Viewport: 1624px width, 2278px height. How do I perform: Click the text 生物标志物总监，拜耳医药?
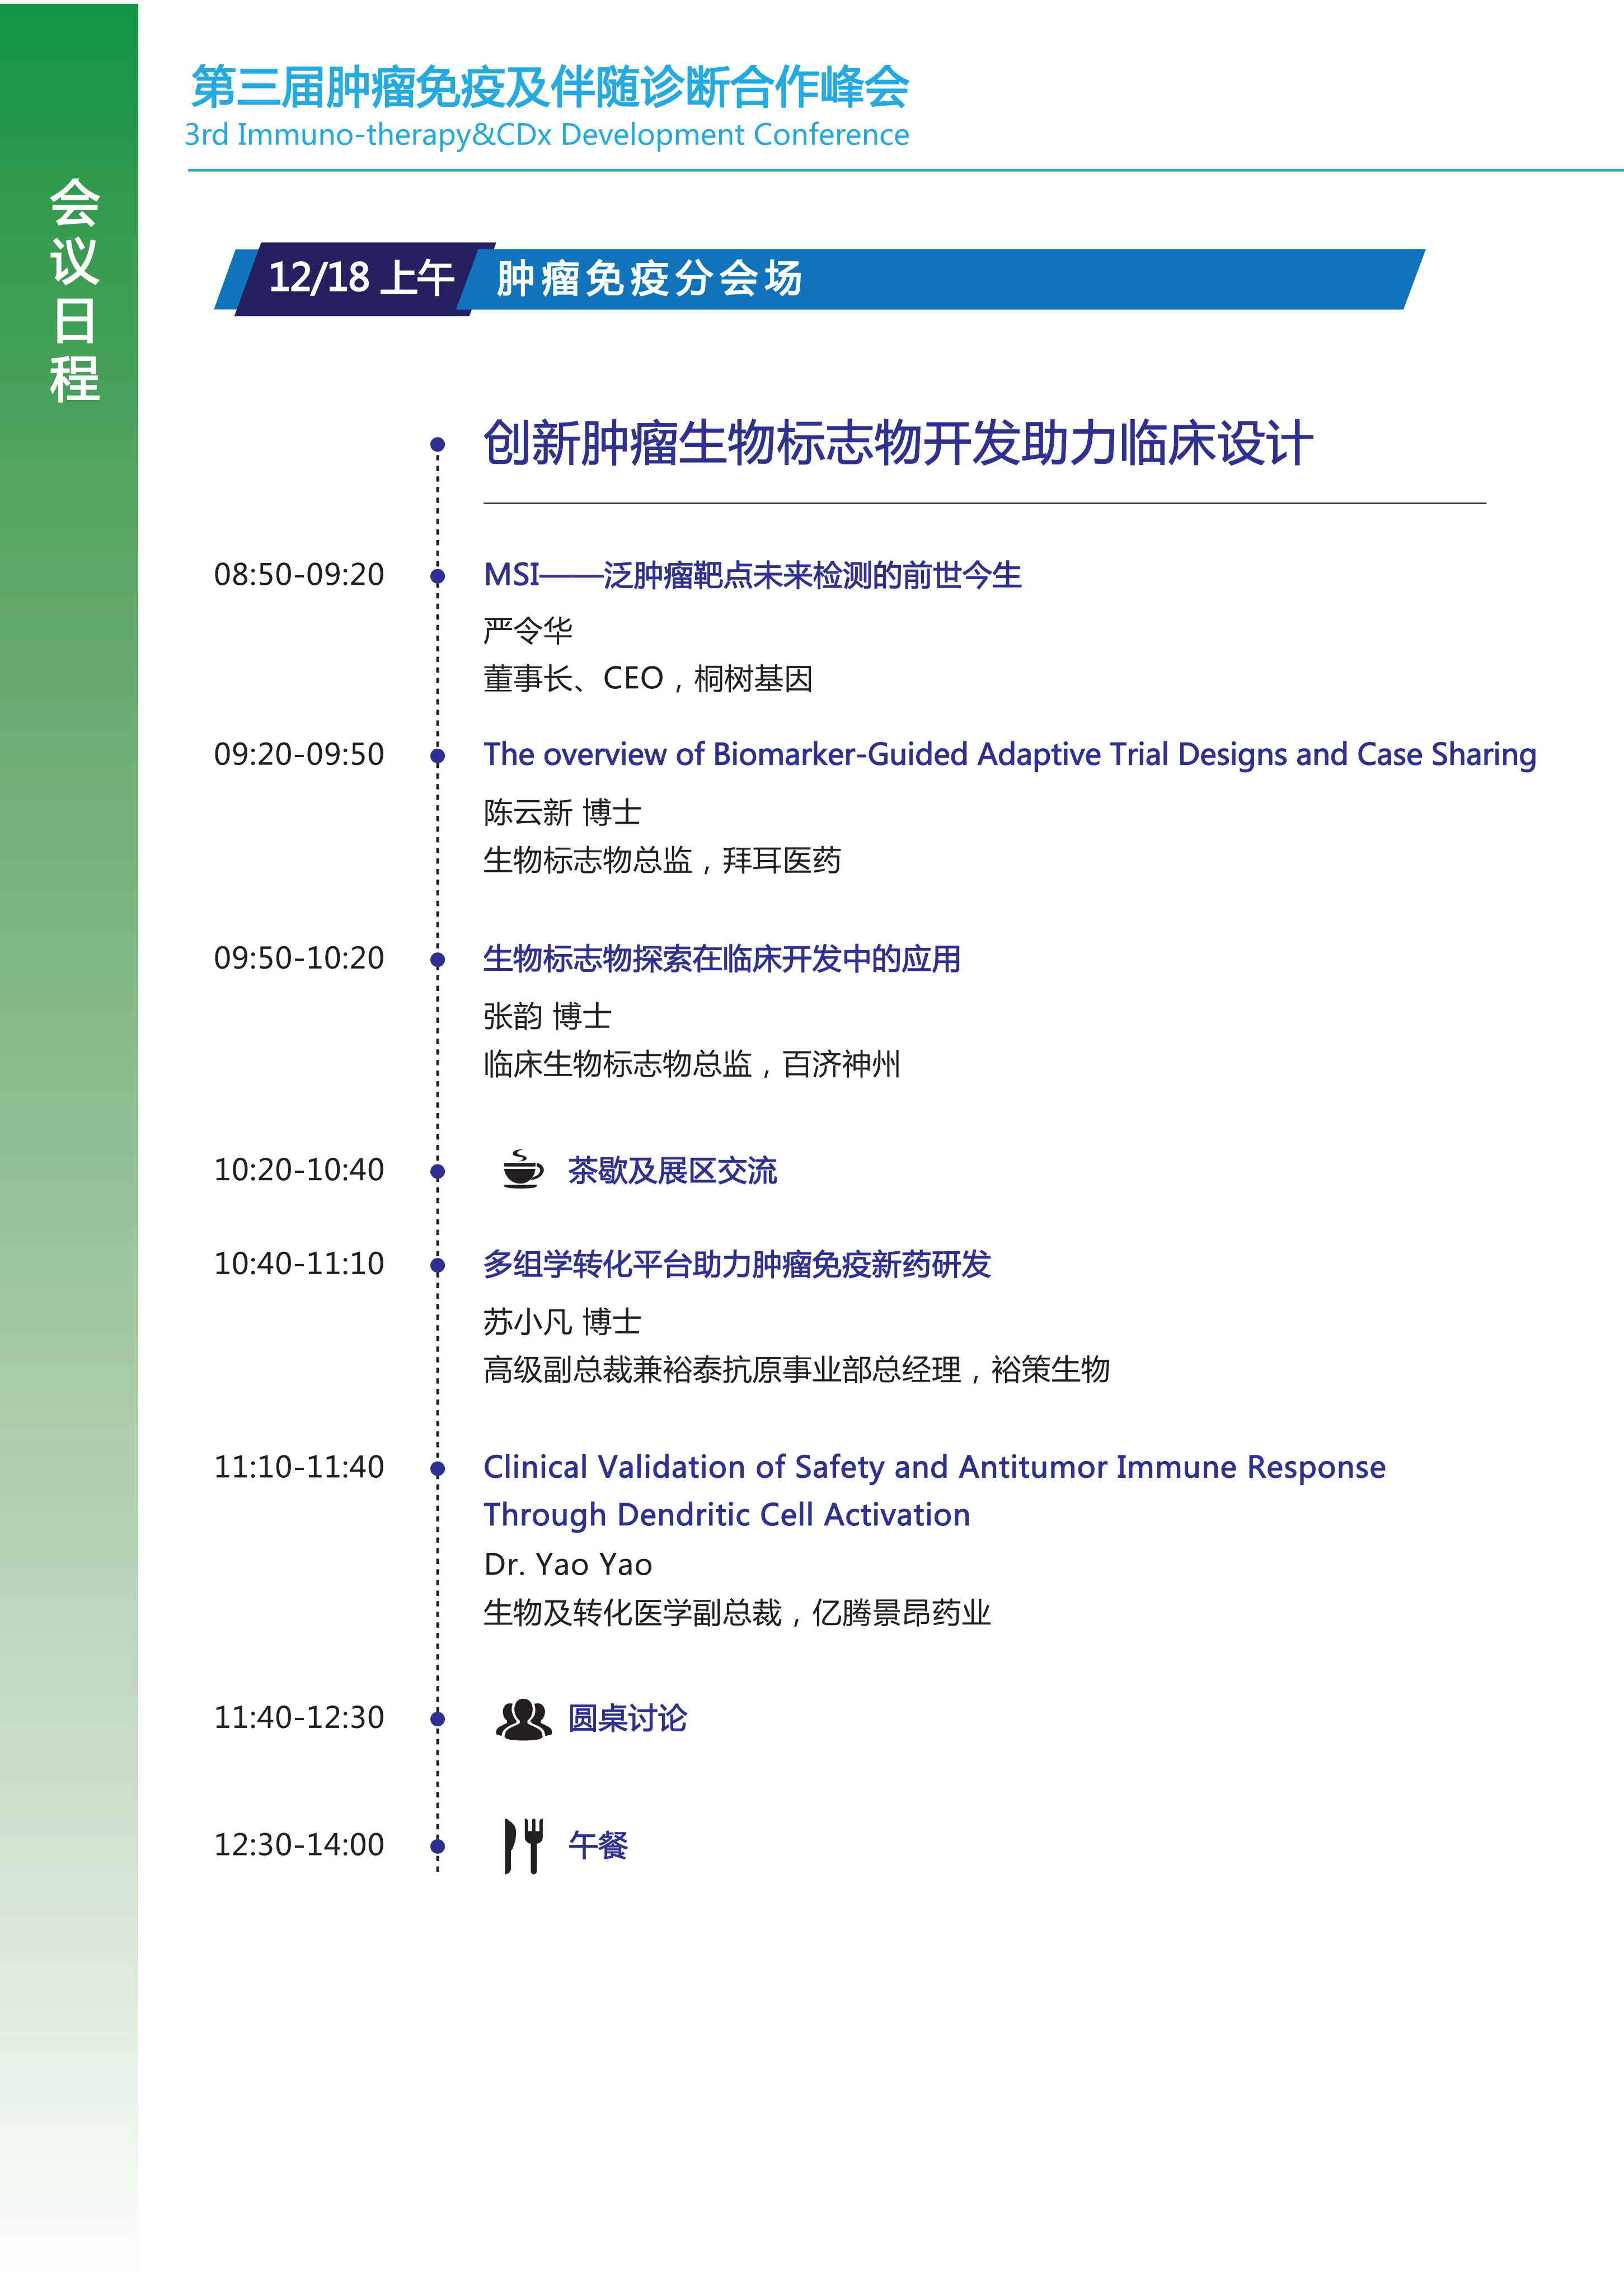click(x=662, y=860)
